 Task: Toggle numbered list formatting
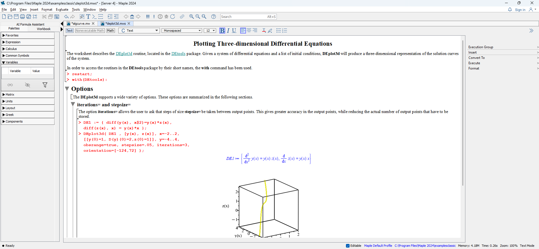tap(285, 31)
